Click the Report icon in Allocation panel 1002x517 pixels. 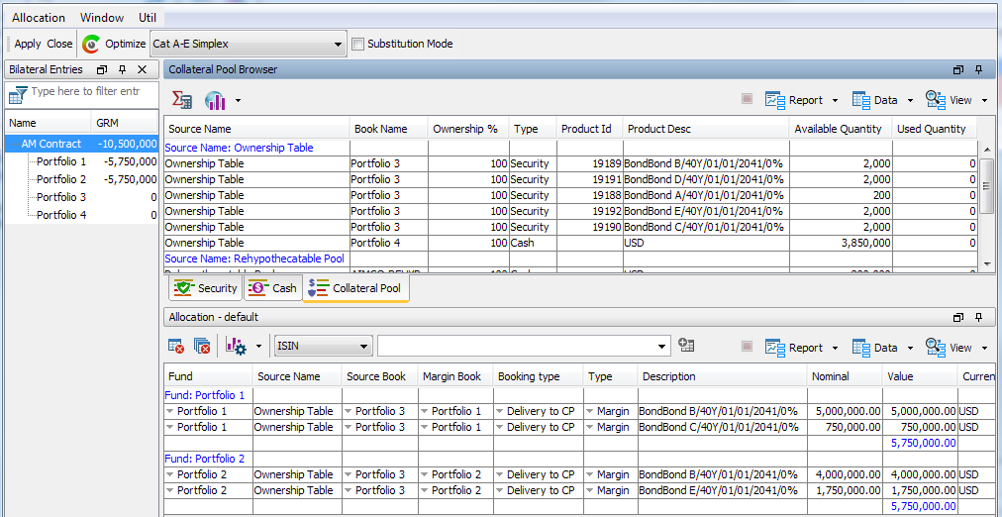point(774,347)
